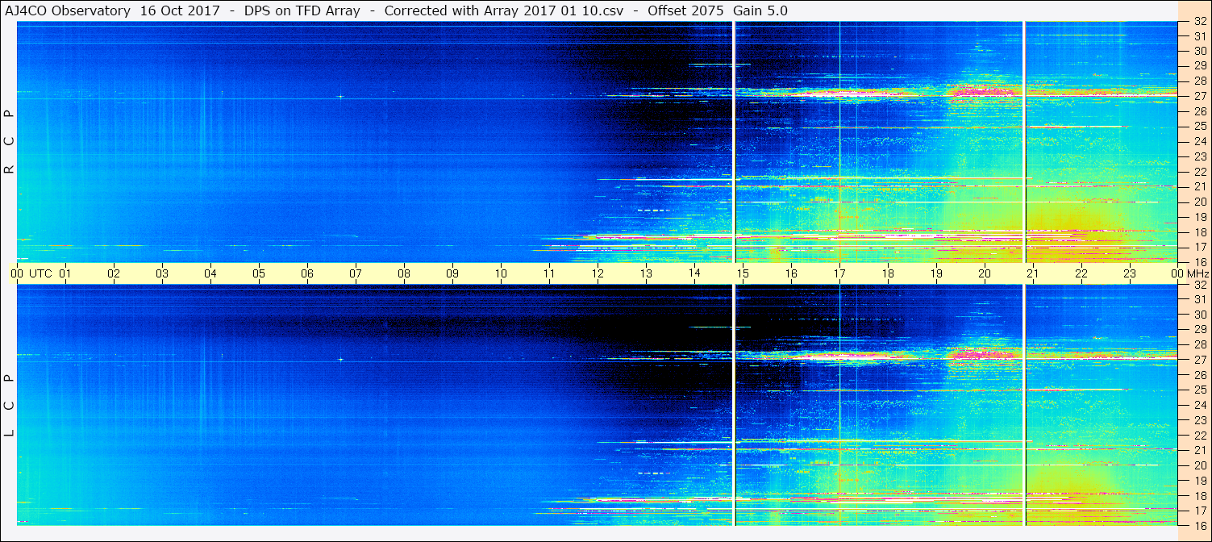Choose the 16 MHz label of the RCP scale
The image size is (1212, 542).
click(1200, 262)
